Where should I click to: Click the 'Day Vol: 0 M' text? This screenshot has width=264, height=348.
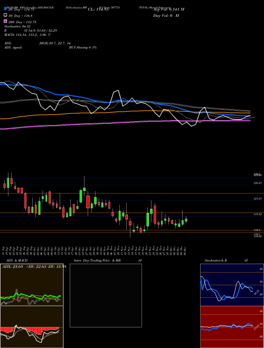point(166,16)
